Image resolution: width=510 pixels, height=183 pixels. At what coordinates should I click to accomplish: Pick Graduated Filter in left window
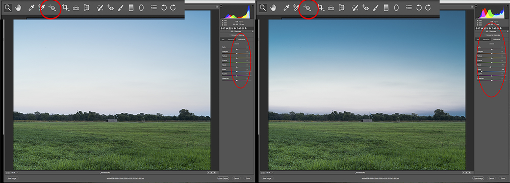click(x=131, y=8)
